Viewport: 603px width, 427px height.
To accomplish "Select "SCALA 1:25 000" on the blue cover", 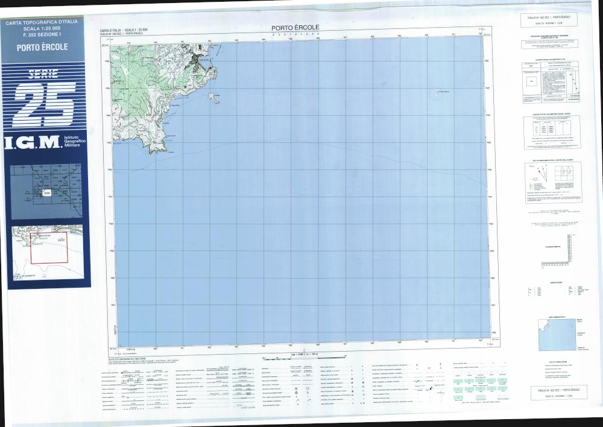I will click(42, 29).
